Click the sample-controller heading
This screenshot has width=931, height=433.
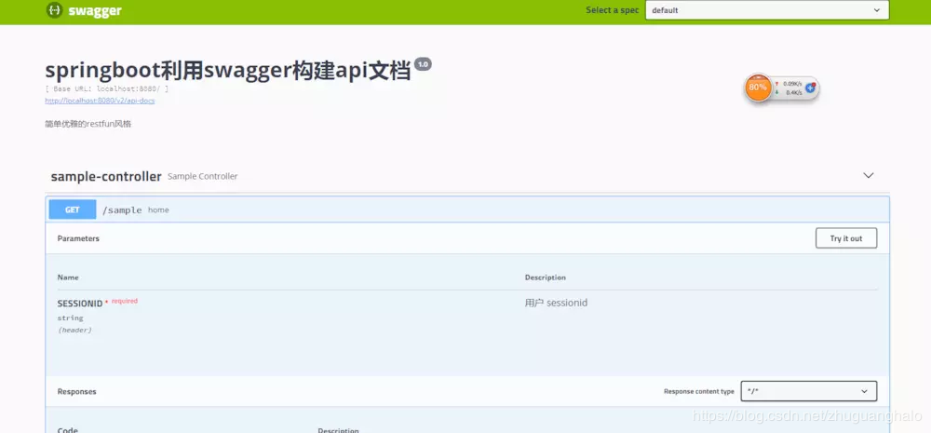tap(106, 176)
